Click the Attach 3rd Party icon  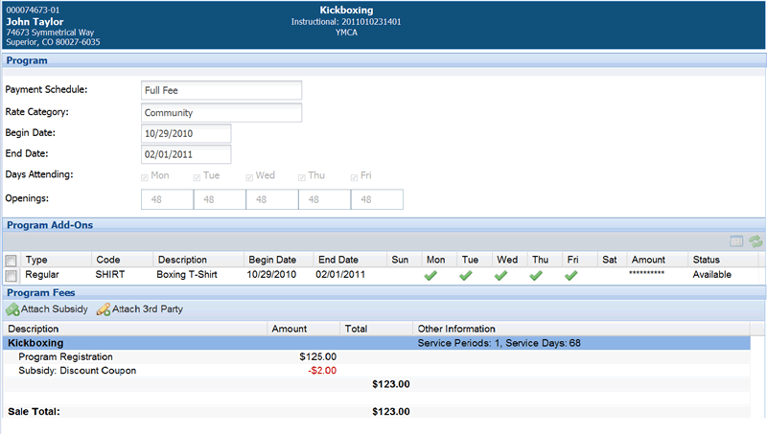pyautogui.click(x=104, y=309)
